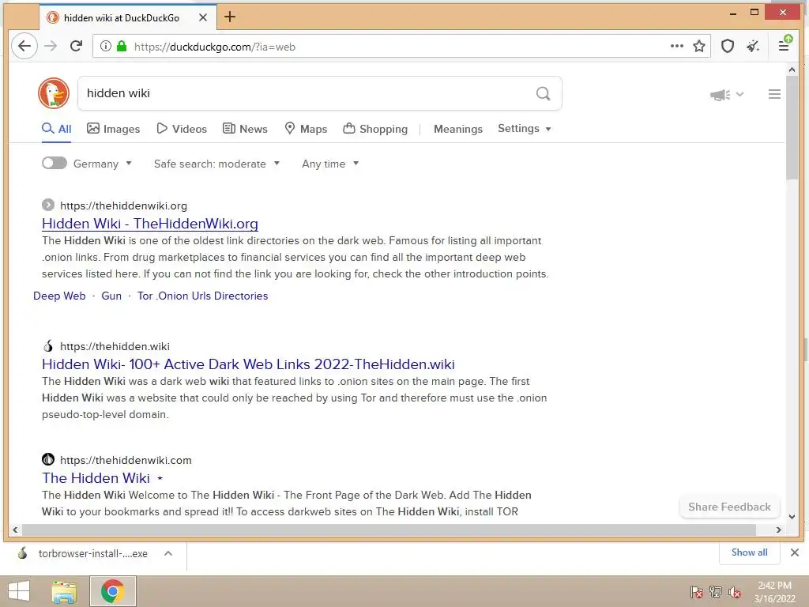The image size is (809, 607).
Task: Bookmark this page with the star
Action: [699, 46]
